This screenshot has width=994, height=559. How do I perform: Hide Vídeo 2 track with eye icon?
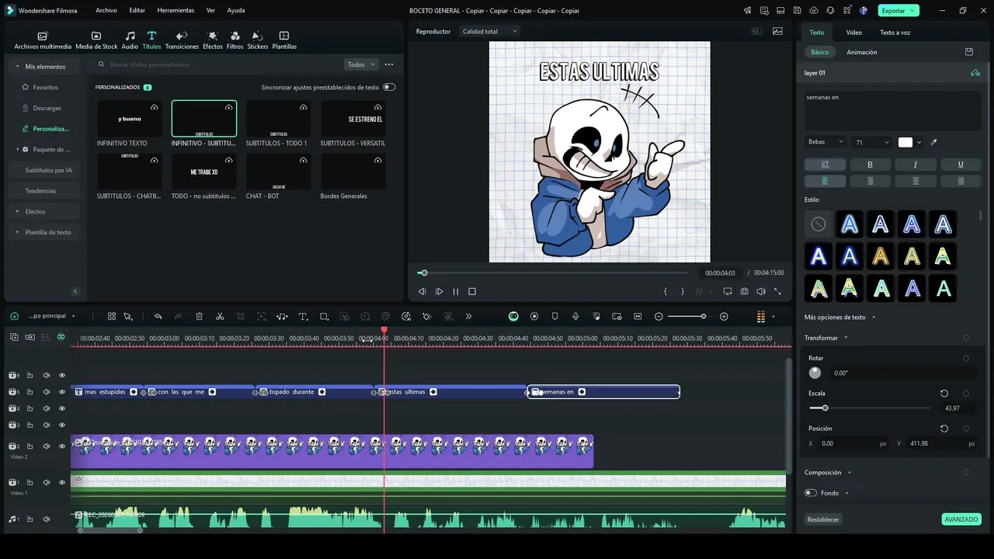click(x=62, y=446)
